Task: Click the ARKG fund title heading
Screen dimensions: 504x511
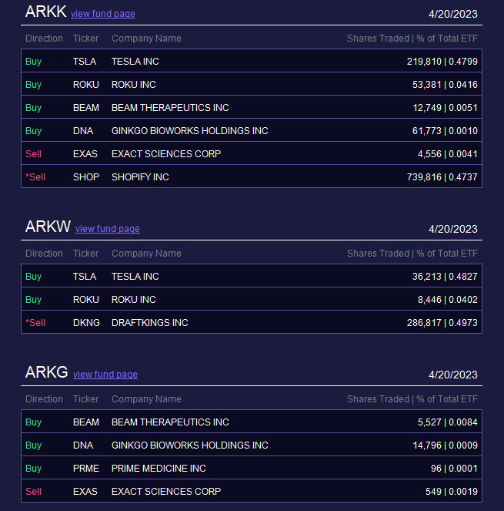Action: [x=46, y=372]
